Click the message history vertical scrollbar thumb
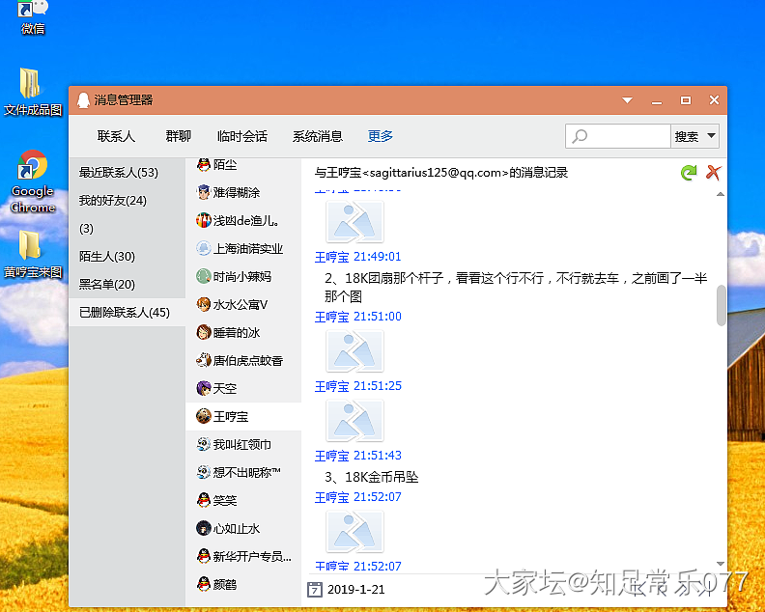The image size is (765, 612). tap(721, 305)
